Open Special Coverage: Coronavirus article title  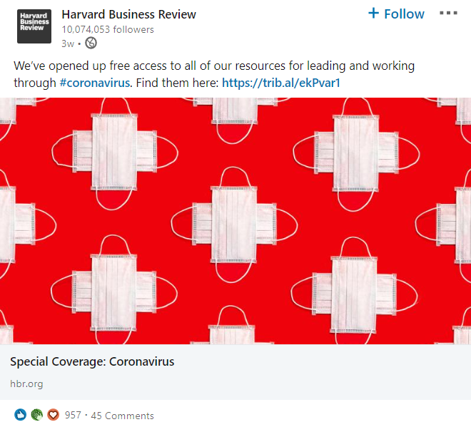click(92, 361)
